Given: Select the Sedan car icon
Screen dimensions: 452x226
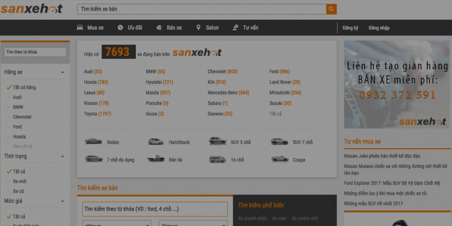Looking at the screenshot, I should coord(94,141).
